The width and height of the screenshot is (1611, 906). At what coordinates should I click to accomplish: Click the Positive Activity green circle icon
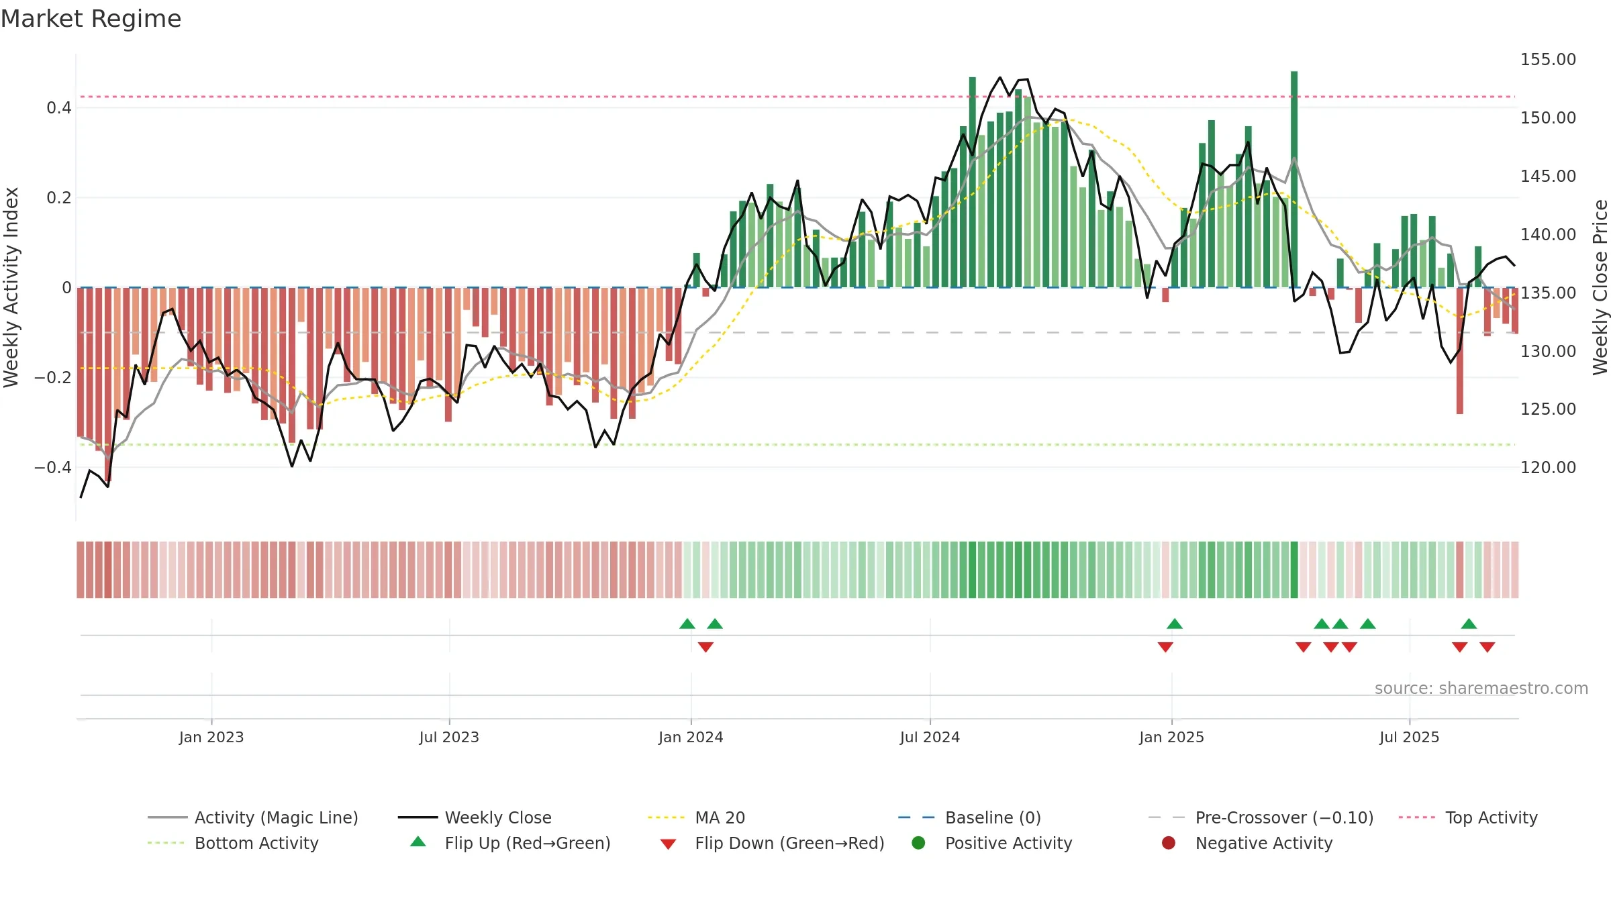click(x=918, y=842)
